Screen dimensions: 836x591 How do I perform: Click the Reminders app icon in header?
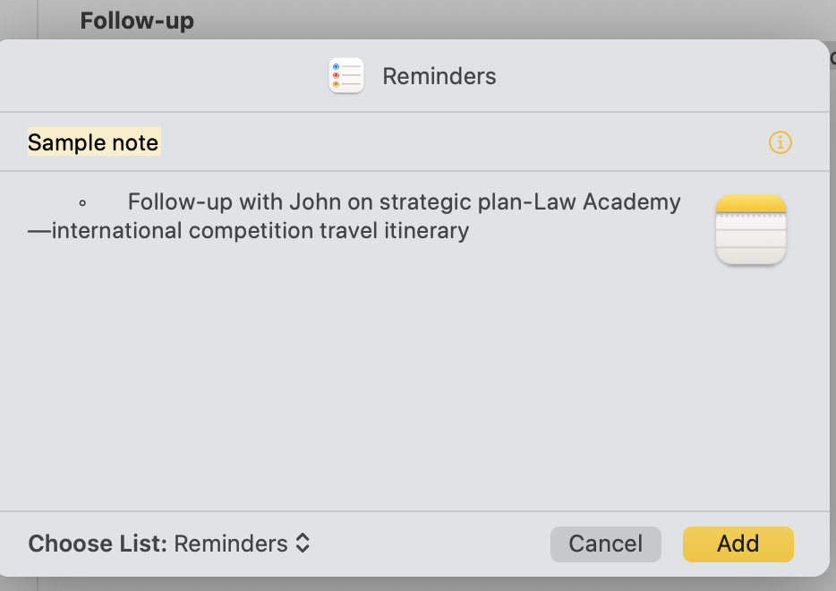click(x=346, y=76)
